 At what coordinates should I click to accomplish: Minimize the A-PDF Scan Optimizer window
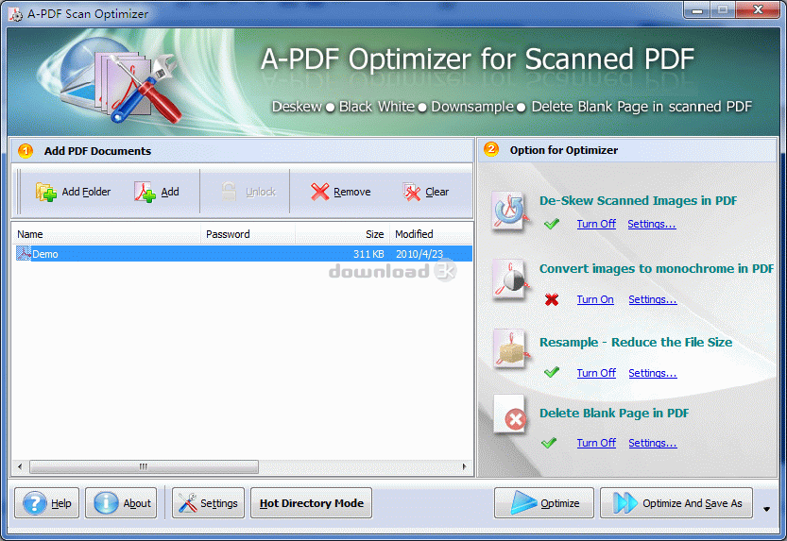(697, 10)
